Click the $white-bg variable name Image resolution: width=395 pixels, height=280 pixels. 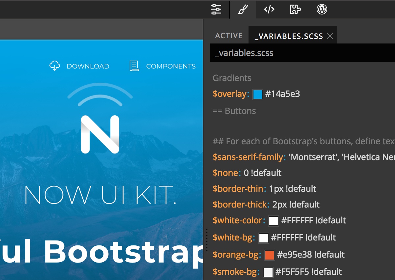[232, 238]
